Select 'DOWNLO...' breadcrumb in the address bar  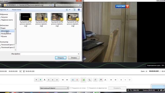click(13, 5)
